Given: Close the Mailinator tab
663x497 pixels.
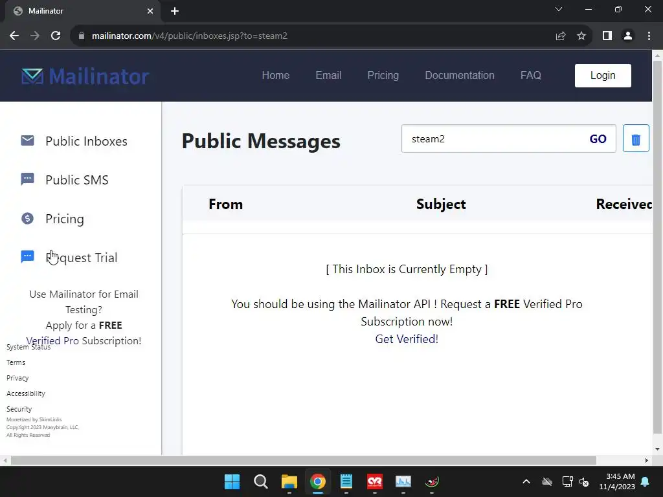Looking at the screenshot, I should [x=150, y=11].
